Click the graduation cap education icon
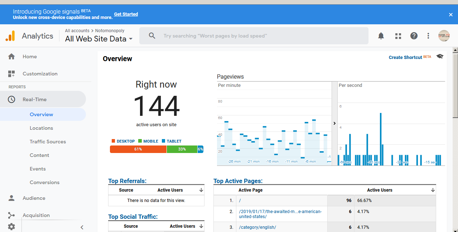Viewport: 458px width, 232px height. click(x=440, y=56)
